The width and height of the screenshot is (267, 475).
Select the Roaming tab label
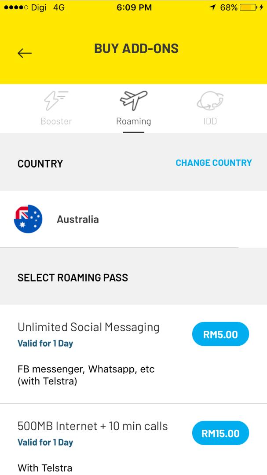[133, 121]
